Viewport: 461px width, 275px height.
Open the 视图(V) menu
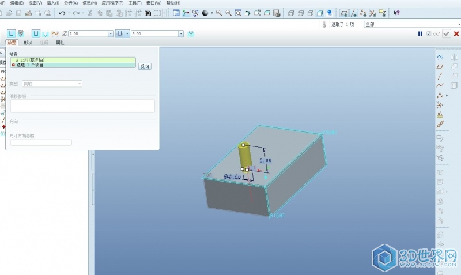(35, 3)
